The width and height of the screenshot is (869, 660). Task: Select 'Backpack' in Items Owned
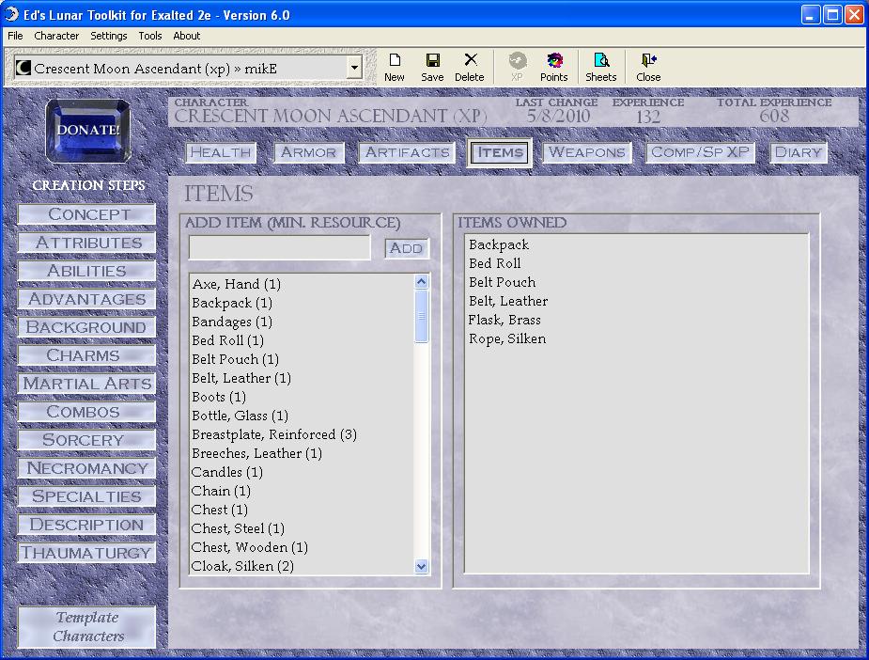click(499, 245)
